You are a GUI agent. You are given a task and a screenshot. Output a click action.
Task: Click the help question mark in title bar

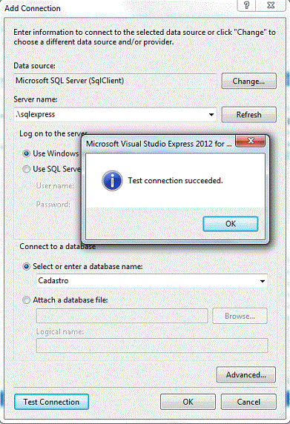coord(246,5)
